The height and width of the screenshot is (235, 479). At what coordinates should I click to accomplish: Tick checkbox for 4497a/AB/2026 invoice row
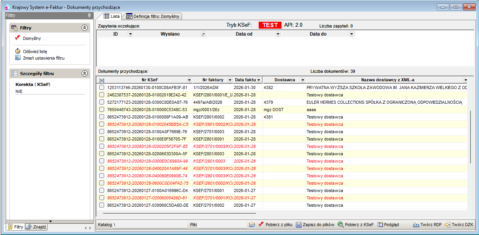click(x=101, y=102)
